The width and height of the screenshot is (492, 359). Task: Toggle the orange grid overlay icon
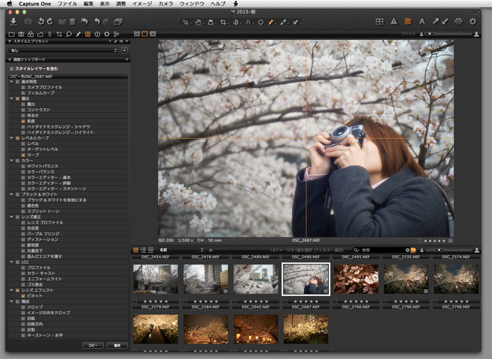coord(408,21)
